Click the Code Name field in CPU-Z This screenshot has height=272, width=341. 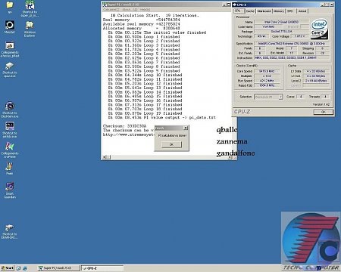(x=268, y=26)
